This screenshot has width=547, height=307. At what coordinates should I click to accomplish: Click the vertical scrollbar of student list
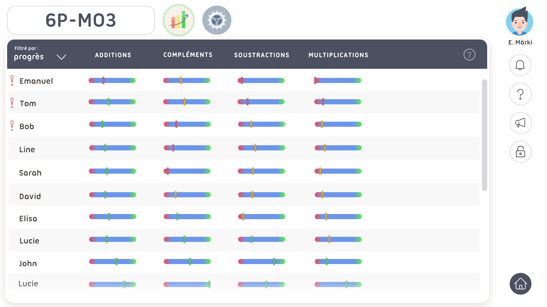(484, 135)
